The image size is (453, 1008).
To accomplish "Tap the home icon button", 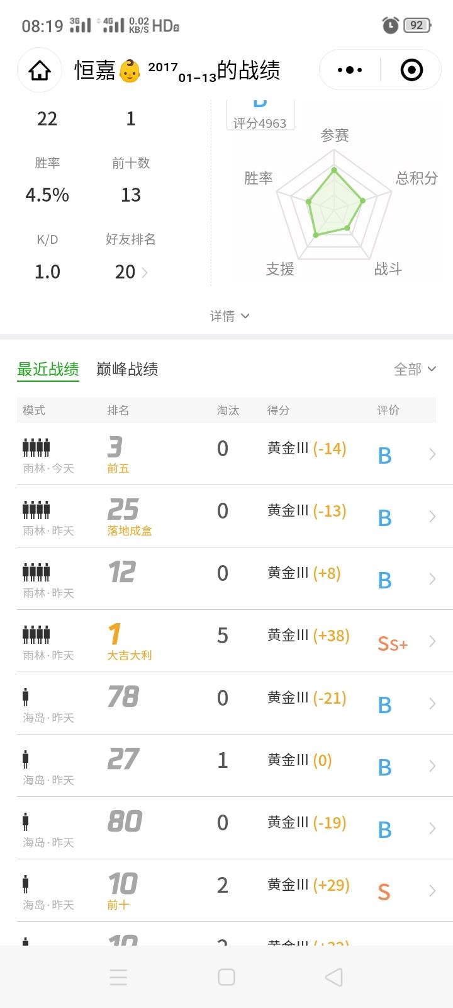I will (x=40, y=71).
